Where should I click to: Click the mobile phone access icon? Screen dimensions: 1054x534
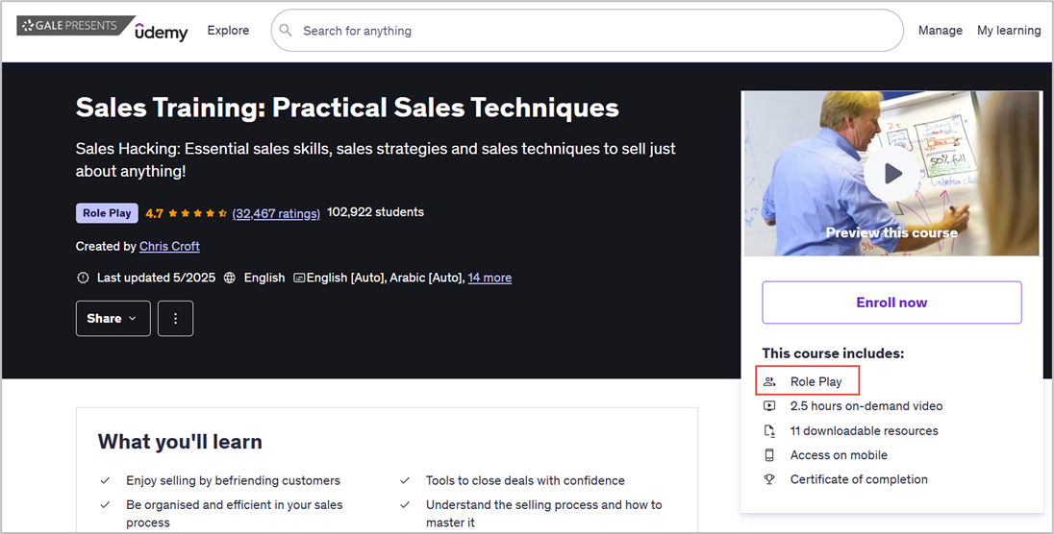tap(769, 454)
